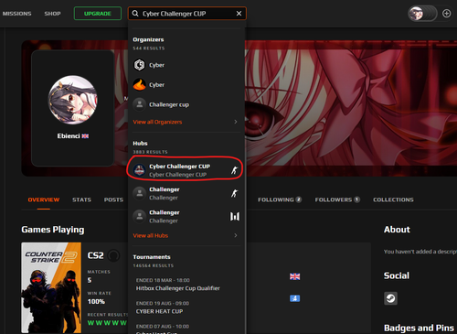Click the Tournaments section heading
The width and height of the screenshot is (457, 334).
(152, 257)
